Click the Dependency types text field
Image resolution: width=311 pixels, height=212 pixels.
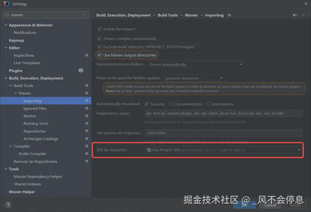pos(224,113)
